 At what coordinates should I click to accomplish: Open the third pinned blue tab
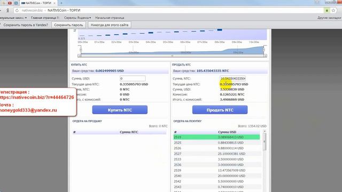pyautogui.click(x=16, y=3)
